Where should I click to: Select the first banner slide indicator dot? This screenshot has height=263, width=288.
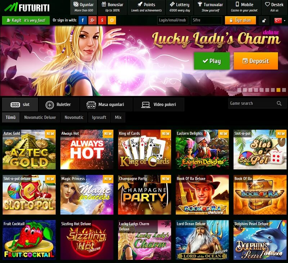coord(239,90)
